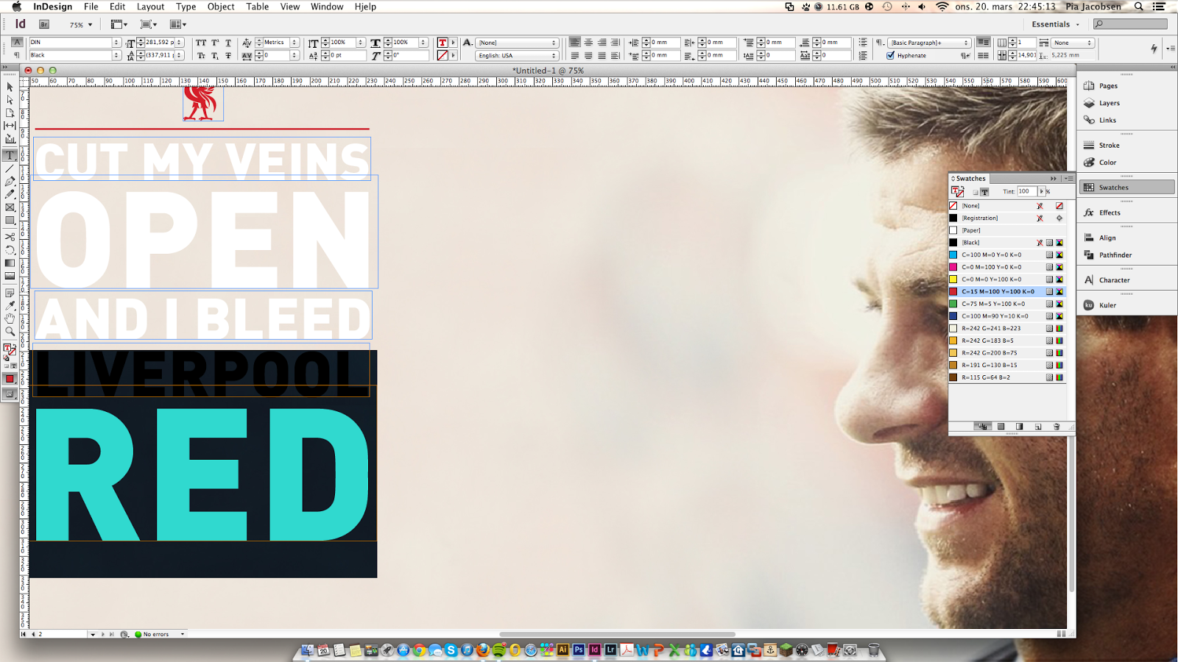
Task: Switch to Paragraph Formatting Controls
Action: pos(17,55)
